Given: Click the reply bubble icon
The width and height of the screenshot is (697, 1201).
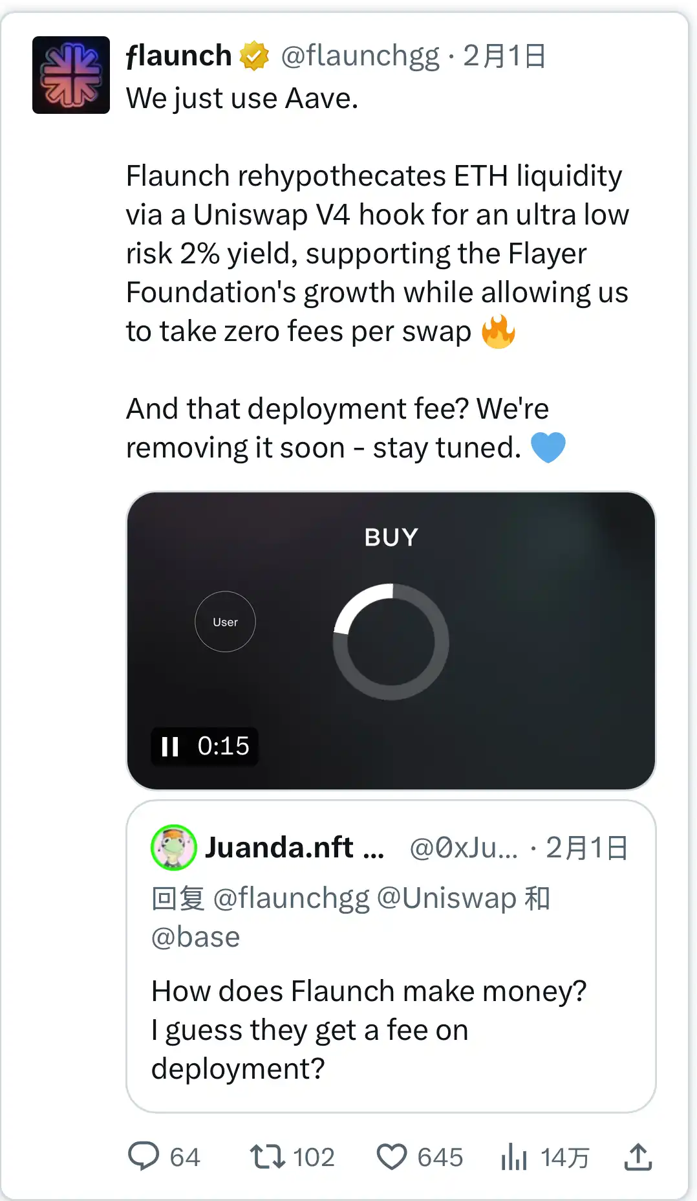Looking at the screenshot, I should (x=144, y=1156).
